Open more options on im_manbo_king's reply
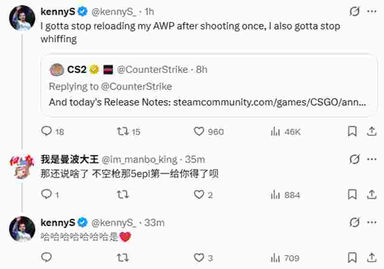Image resolution: width=384 pixels, height=269 pixels. (371, 159)
